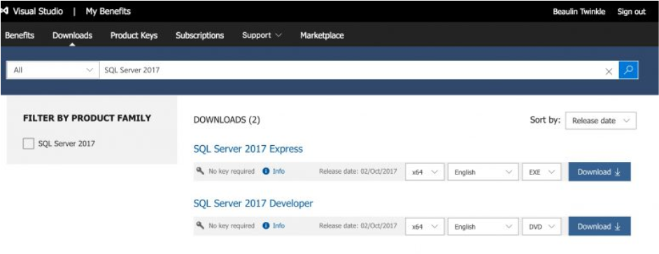Click the key icon beside Developer 'No key required'
Image resolution: width=659 pixels, height=254 pixels.
pos(201,225)
